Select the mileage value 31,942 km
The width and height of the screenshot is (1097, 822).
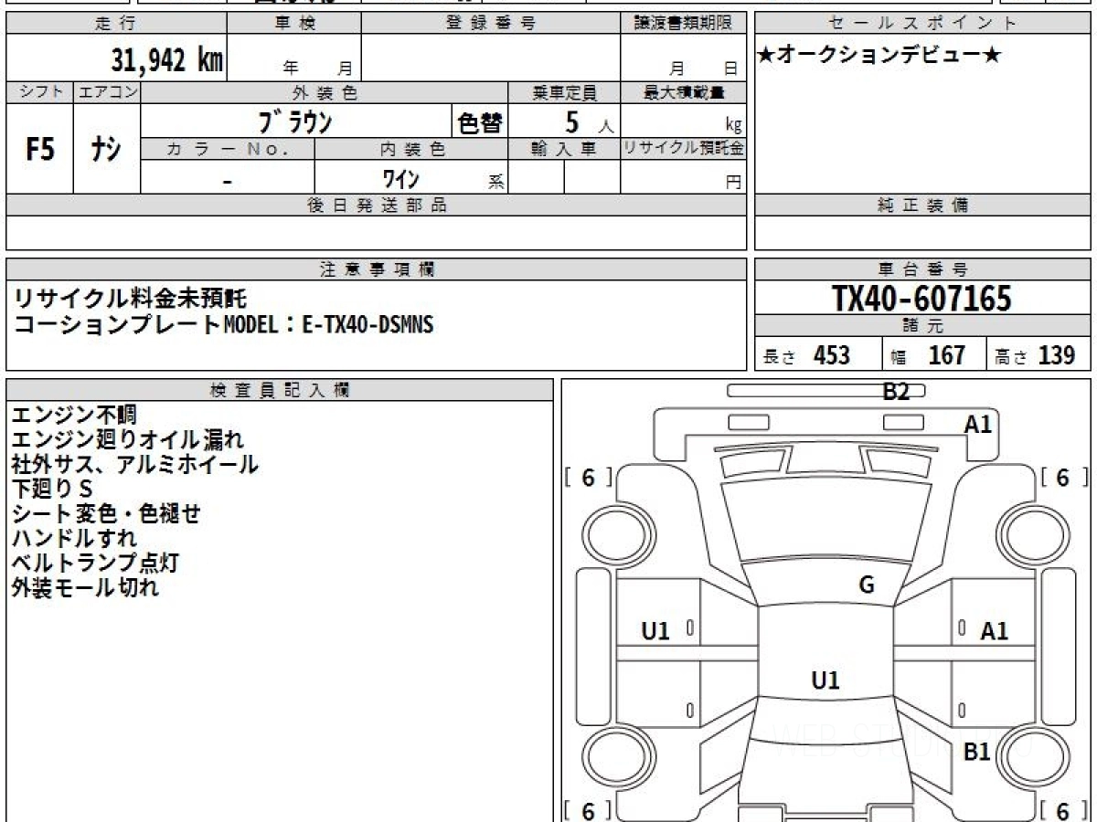pyautogui.click(x=167, y=60)
